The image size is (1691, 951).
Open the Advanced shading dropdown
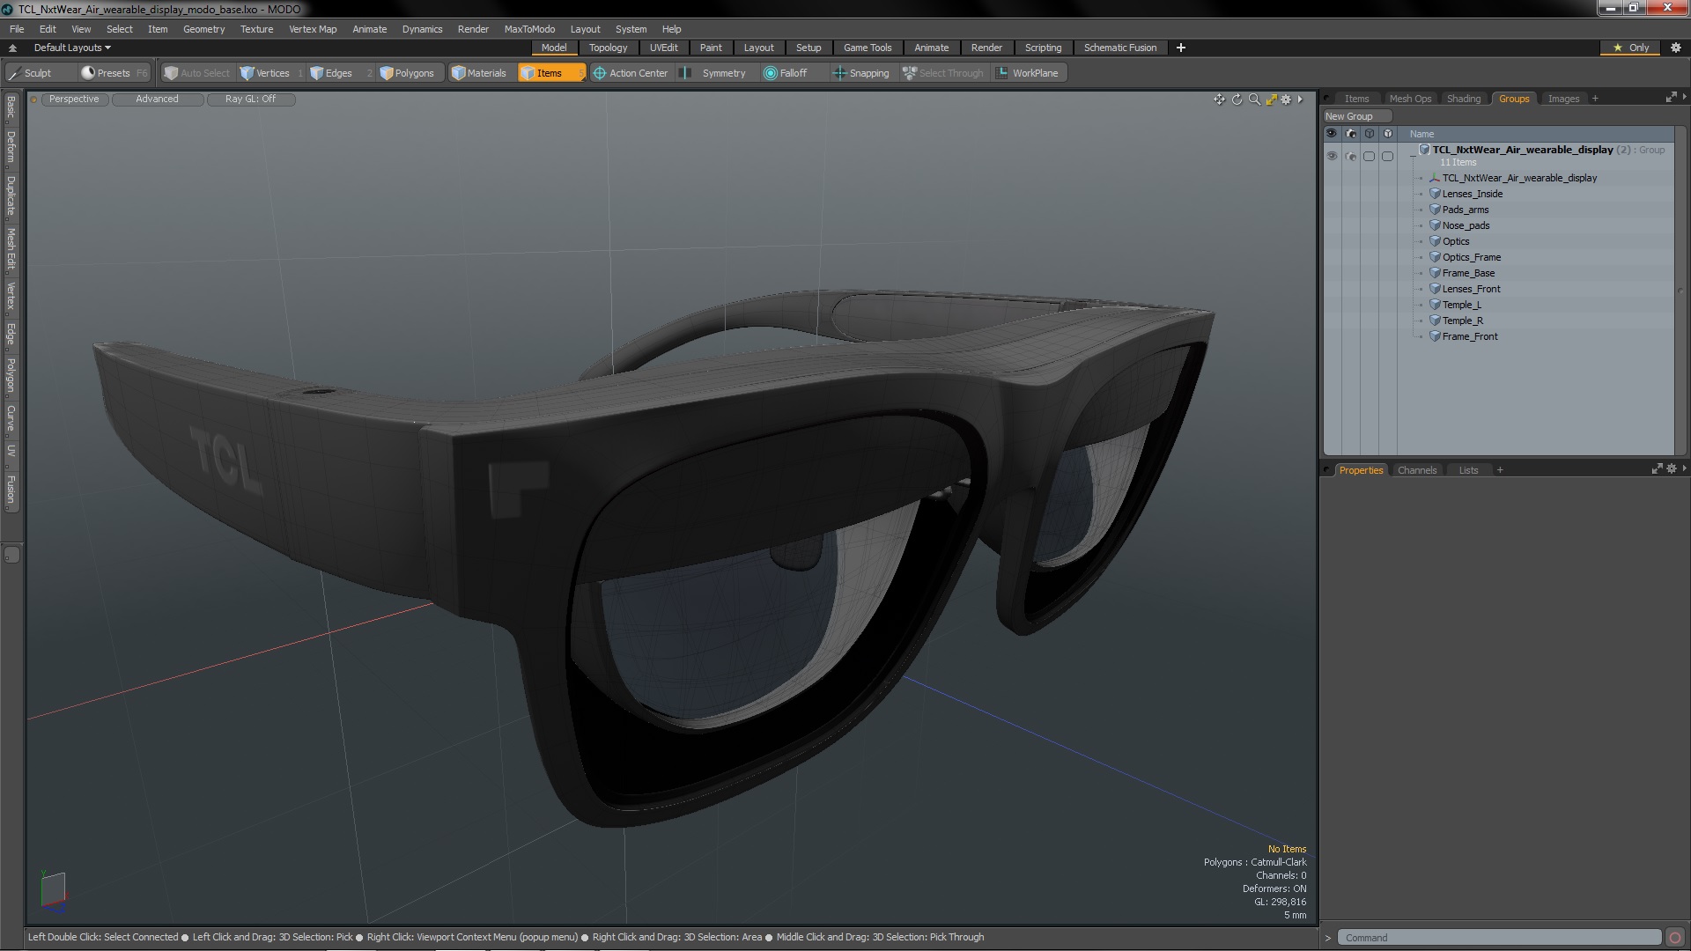click(x=157, y=100)
